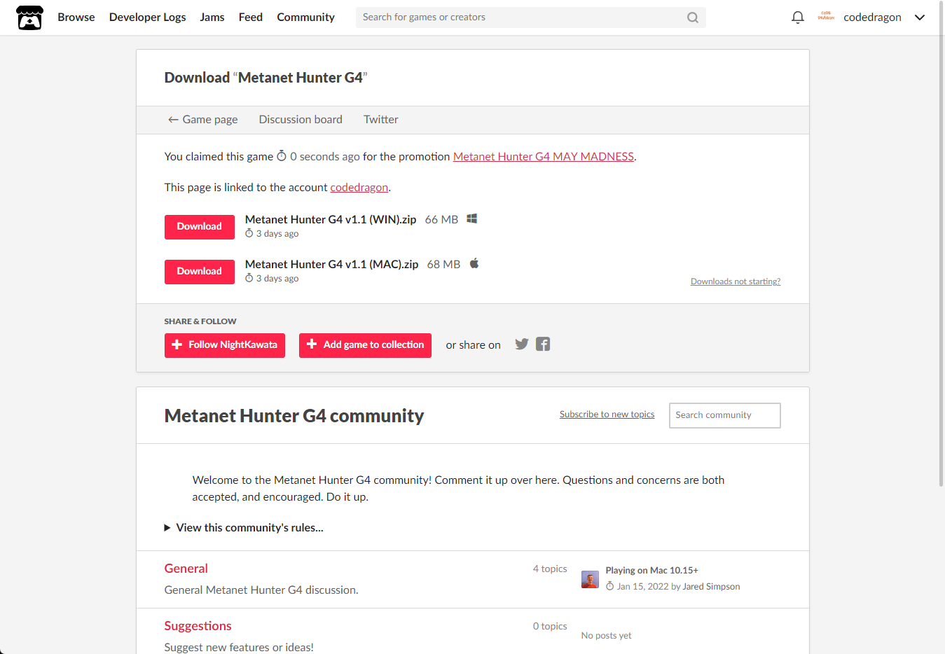Open Developer Logs
This screenshot has height=654, width=945.
pos(148,18)
